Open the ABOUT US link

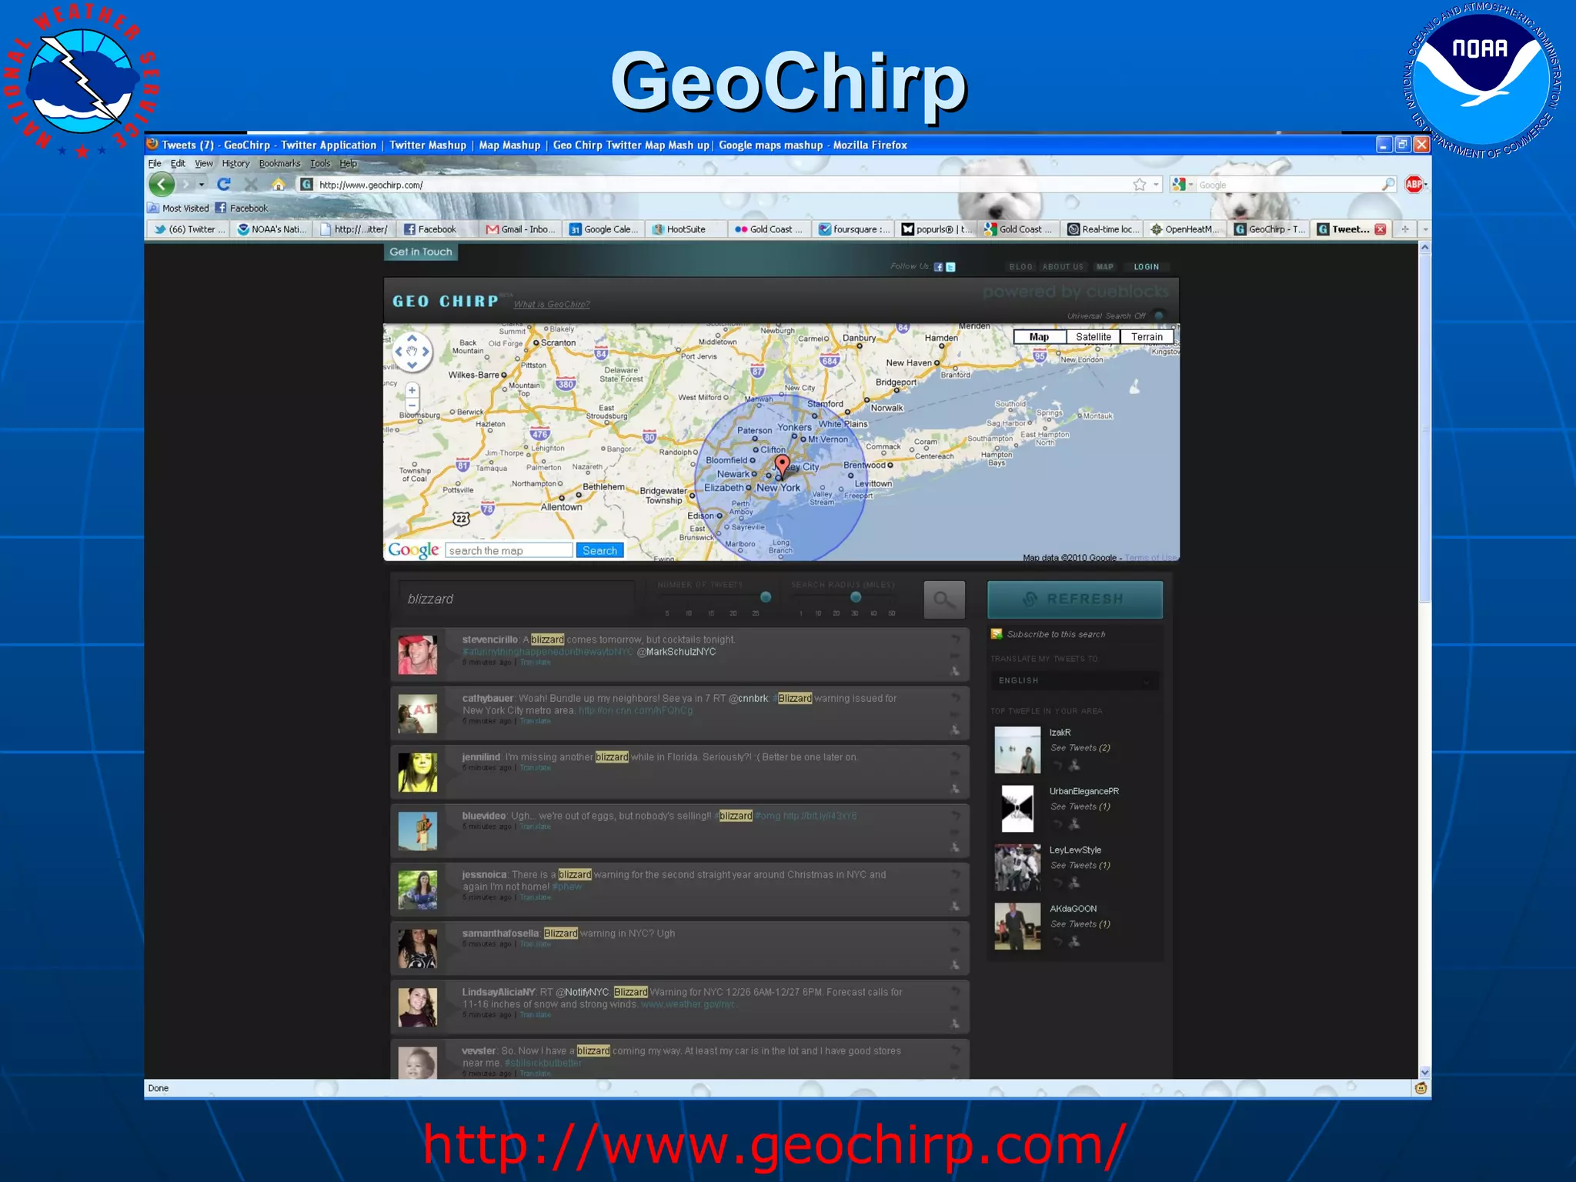1062,267
